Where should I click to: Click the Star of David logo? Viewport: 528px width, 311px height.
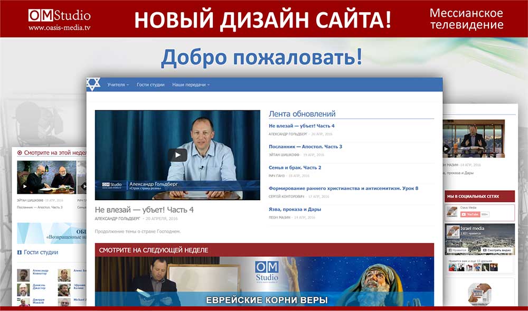pyautogui.click(x=93, y=84)
